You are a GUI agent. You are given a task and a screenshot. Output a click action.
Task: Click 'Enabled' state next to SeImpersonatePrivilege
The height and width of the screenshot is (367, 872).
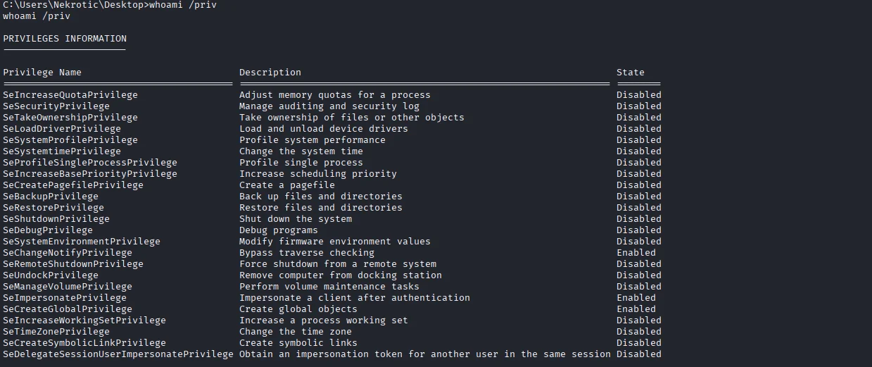636,298
